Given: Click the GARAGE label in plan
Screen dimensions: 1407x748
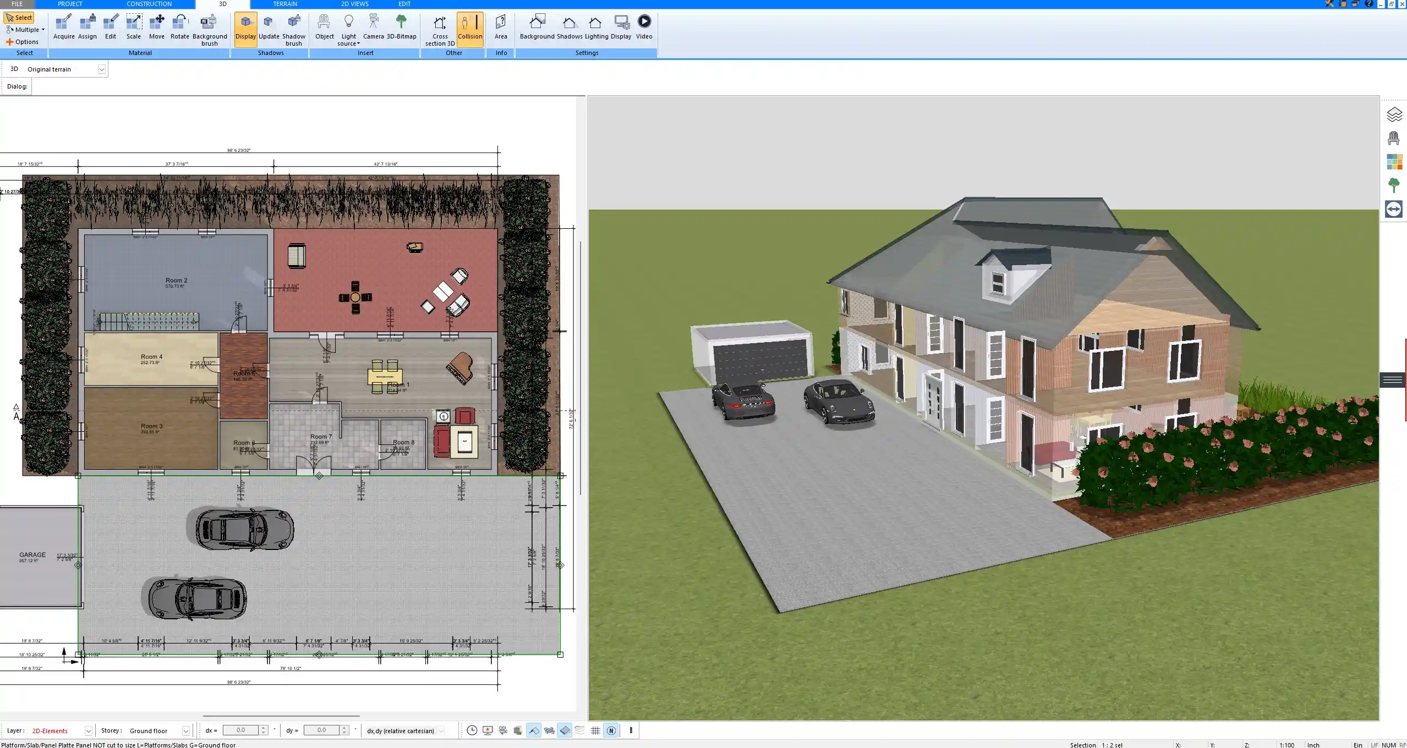Looking at the screenshot, I should (x=32, y=555).
